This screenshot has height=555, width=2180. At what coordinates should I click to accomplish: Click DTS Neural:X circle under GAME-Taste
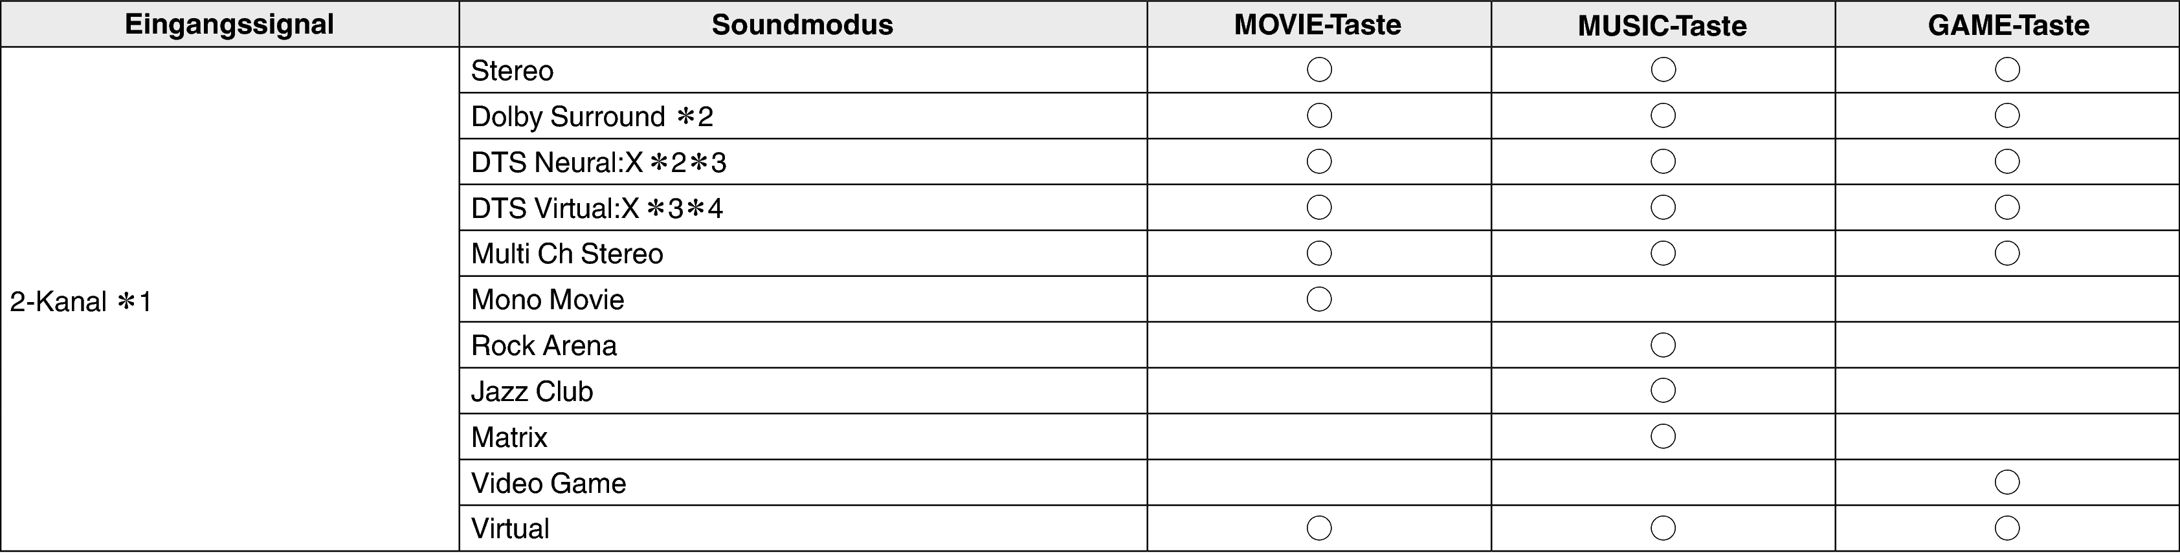[2007, 161]
